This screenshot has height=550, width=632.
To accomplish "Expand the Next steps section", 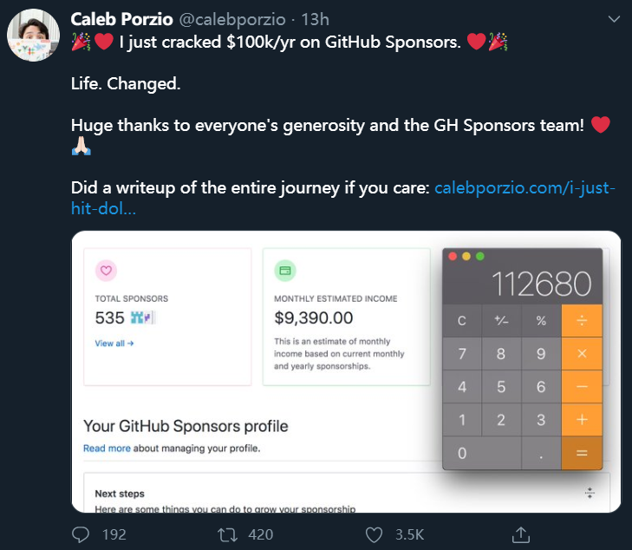I will (590, 493).
